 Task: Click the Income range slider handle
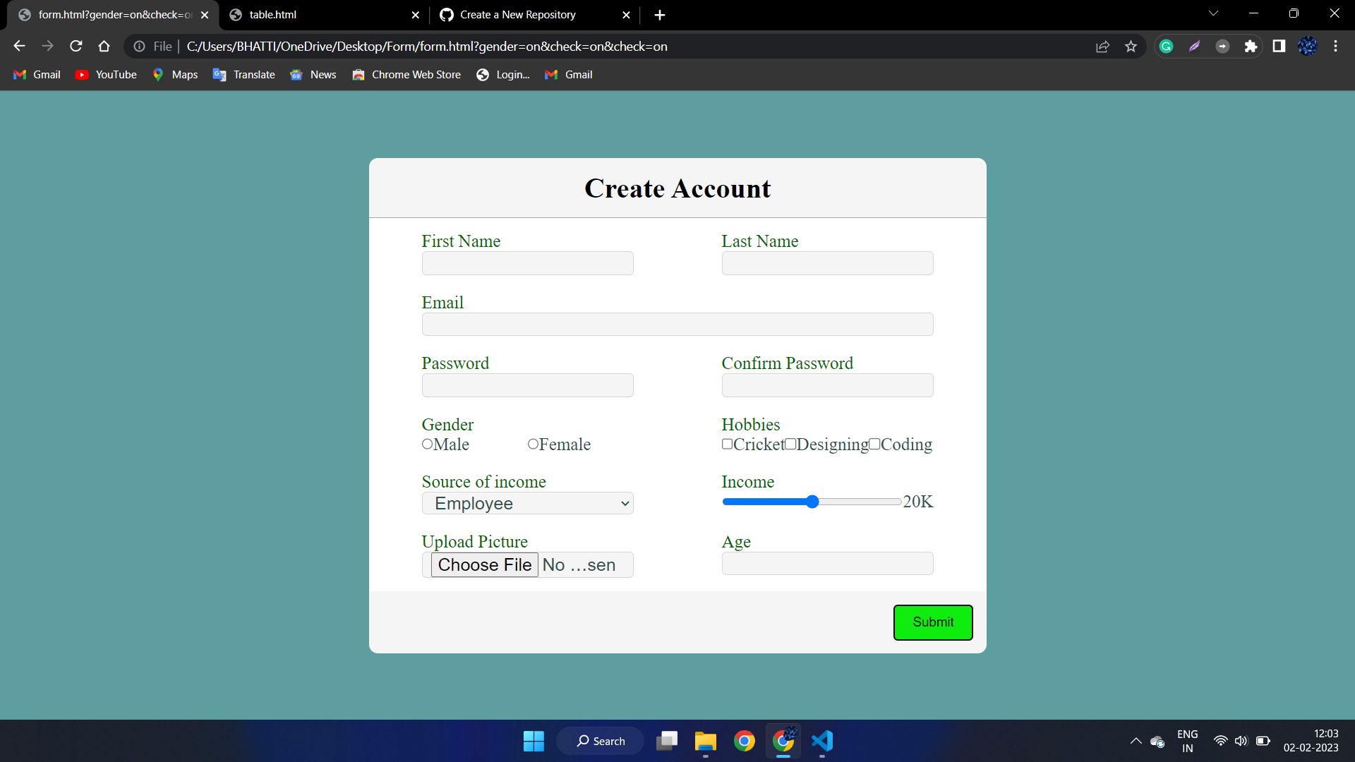[812, 502]
